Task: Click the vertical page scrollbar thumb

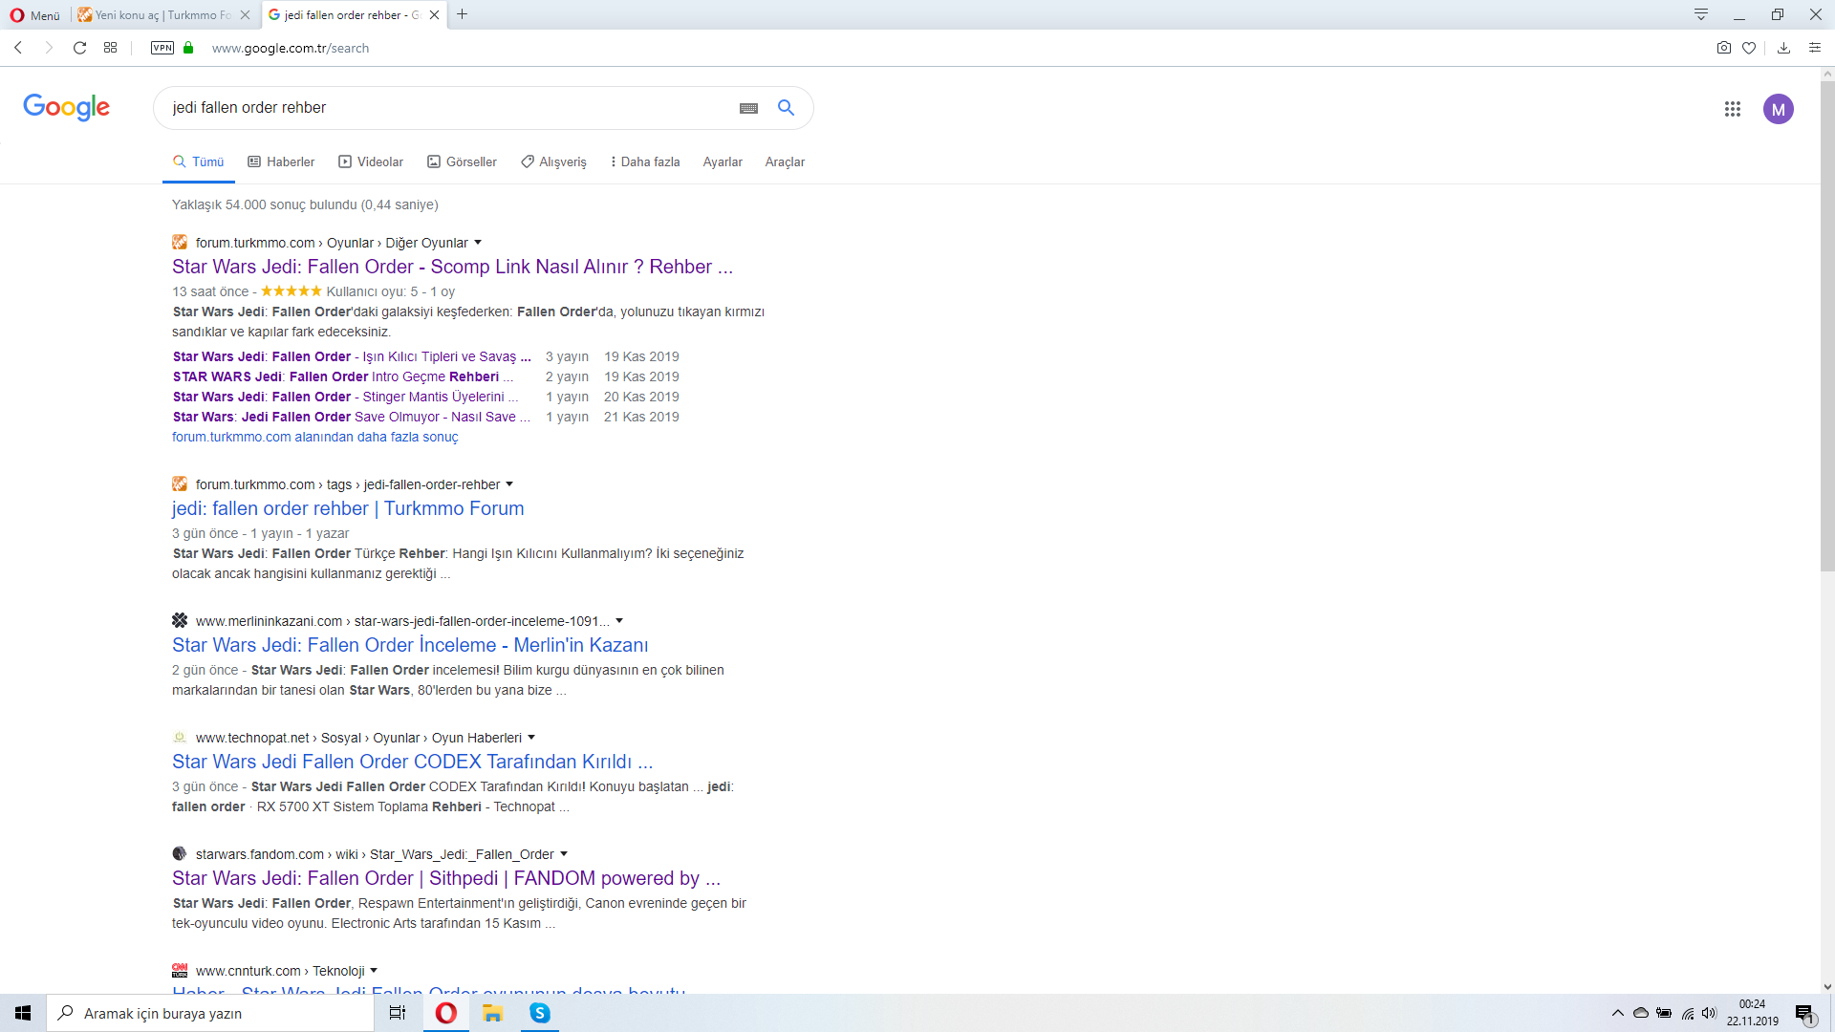Action: pyautogui.click(x=1827, y=325)
